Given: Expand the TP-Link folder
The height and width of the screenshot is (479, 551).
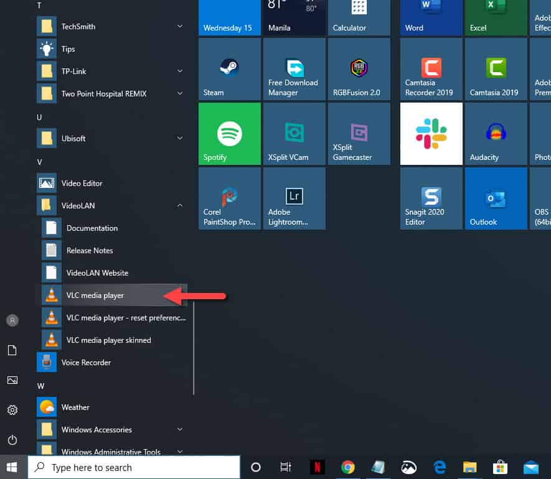Looking at the screenshot, I should [x=111, y=72].
